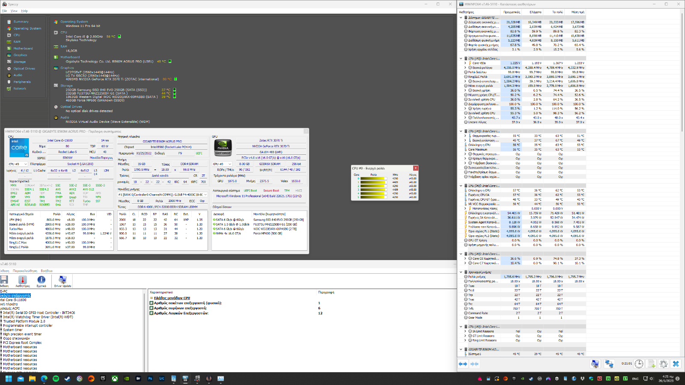This screenshot has height=385, width=685.
Task: Open HWiNFO Βοήθεια menu
Action: point(47,271)
